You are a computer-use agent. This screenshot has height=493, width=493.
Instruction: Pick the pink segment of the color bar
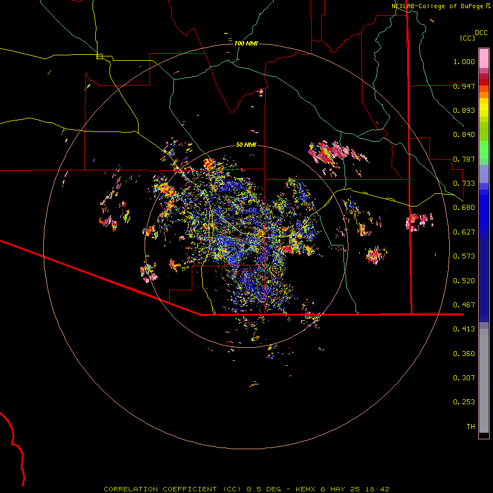(484, 59)
